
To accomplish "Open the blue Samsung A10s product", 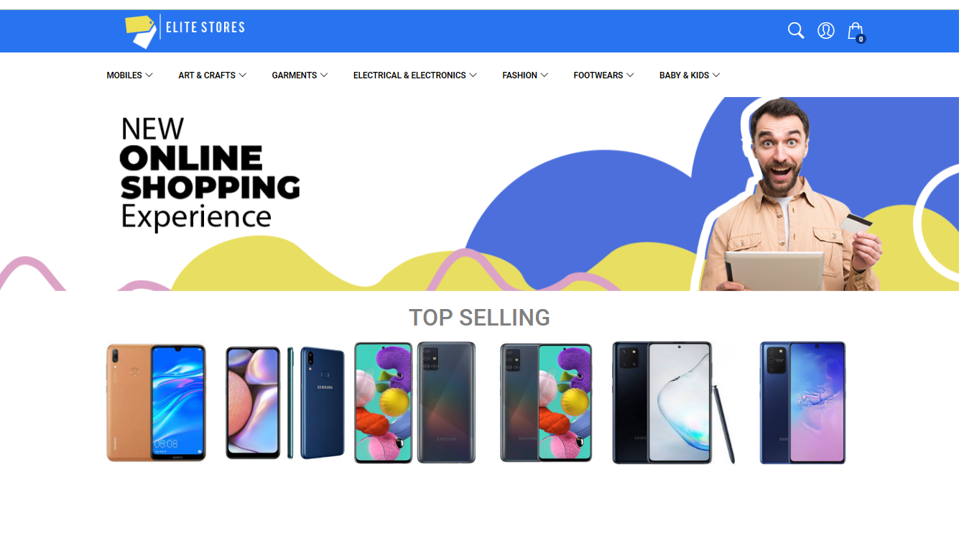I will [x=285, y=402].
